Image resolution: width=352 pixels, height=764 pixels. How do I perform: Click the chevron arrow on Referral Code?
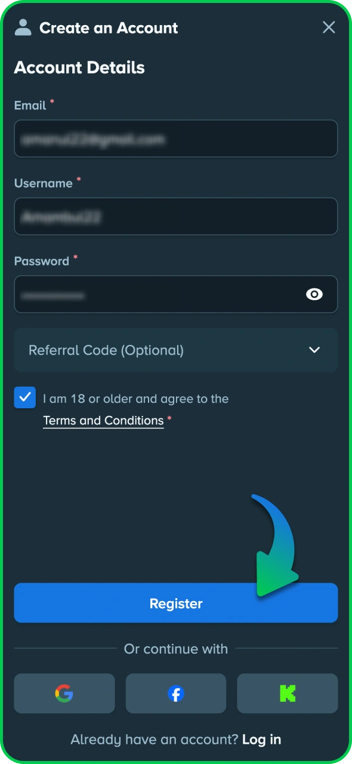click(314, 350)
